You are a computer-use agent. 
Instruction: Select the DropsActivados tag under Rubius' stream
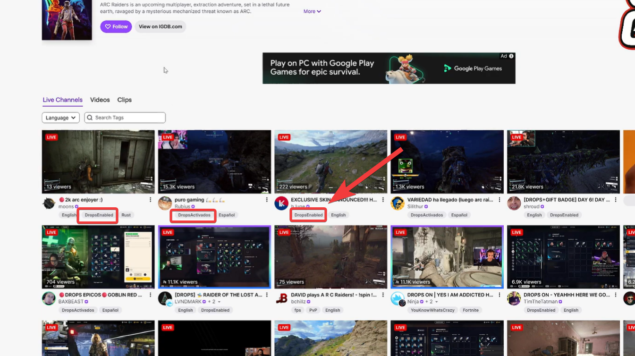point(194,215)
